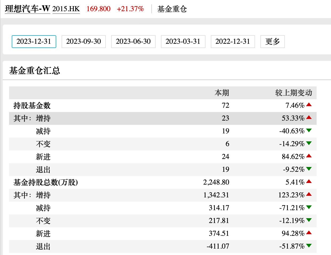Click the 169.800 stock price
The width and height of the screenshot is (331, 255).
coord(98,9)
